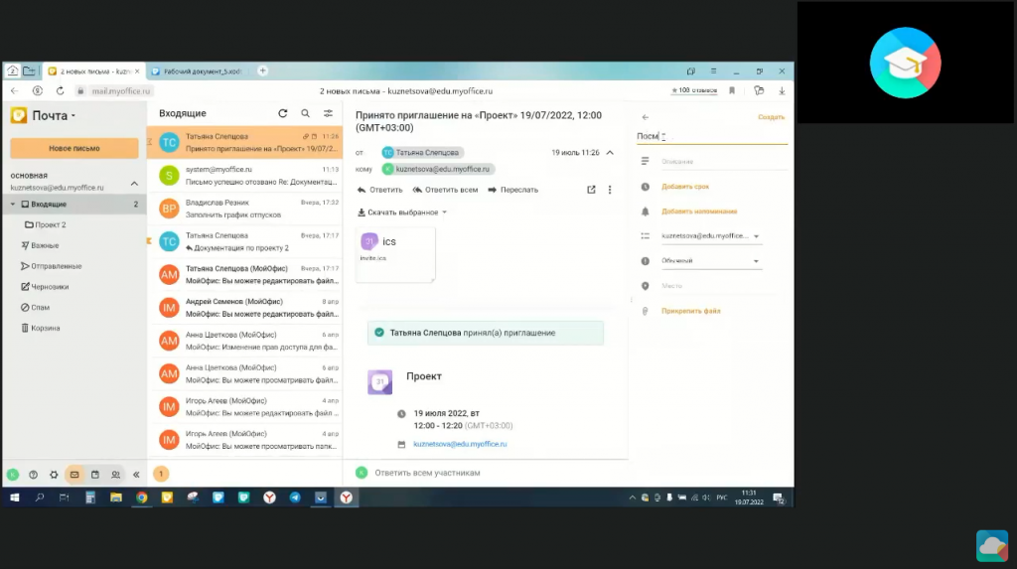Open the Почта app switcher dropdown

pyautogui.click(x=73, y=116)
